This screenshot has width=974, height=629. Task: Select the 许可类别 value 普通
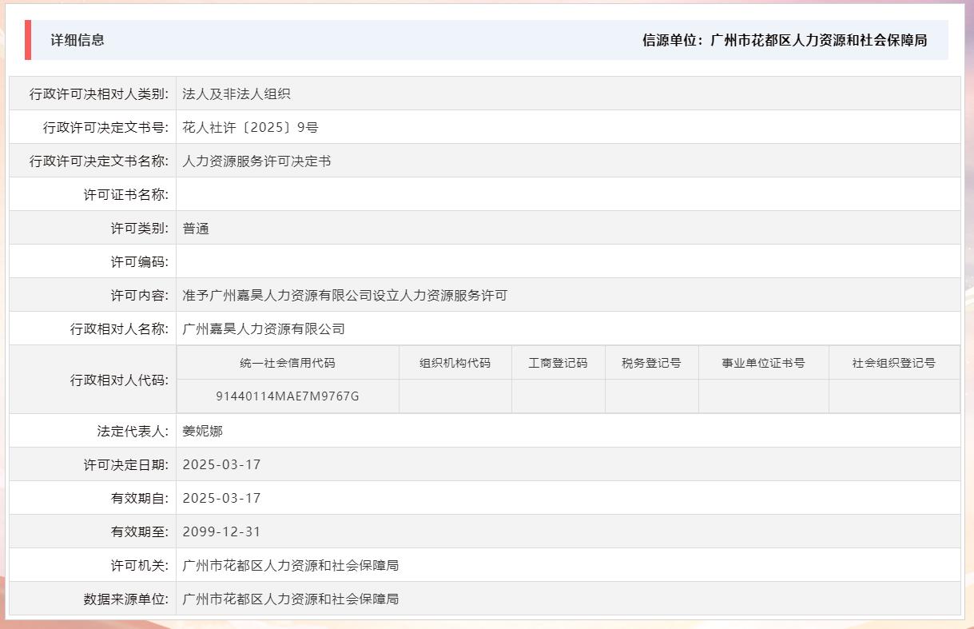[x=197, y=228]
